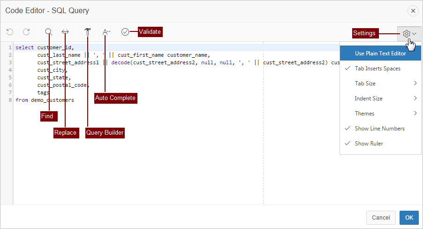The width and height of the screenshot is (423, 229).
Task: Disable Show Line Numbers option
Action: (x=379, y=129)
